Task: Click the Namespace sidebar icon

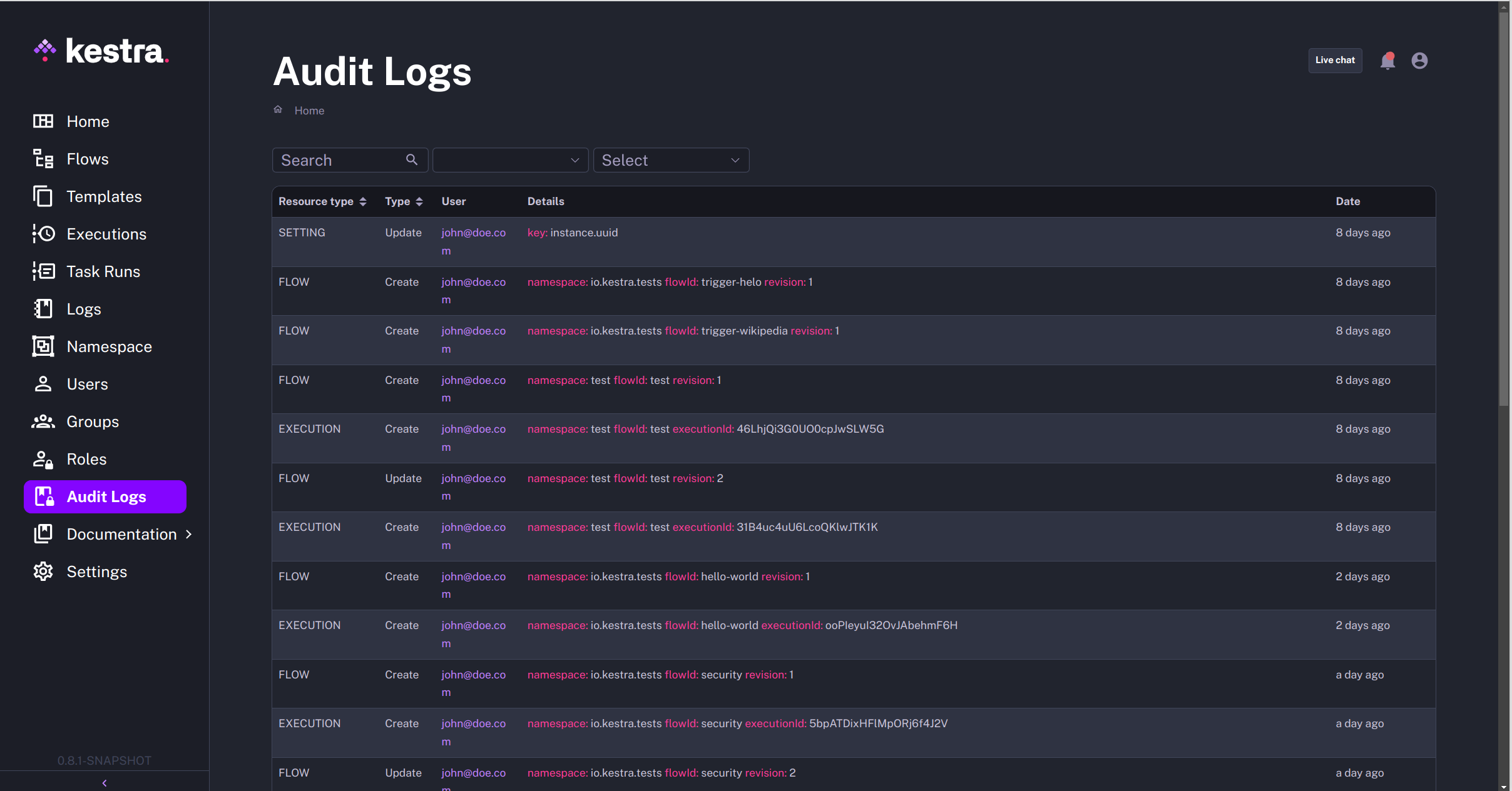Action: coord(43,346)
